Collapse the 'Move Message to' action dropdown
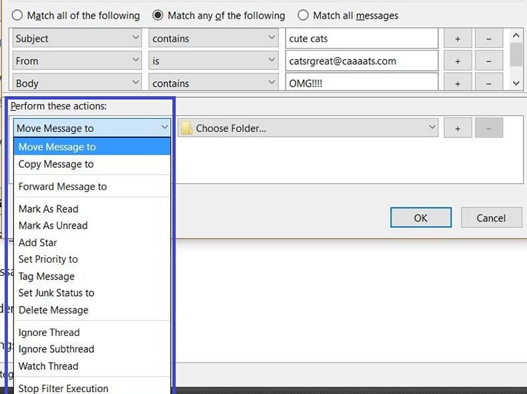The width and height of the screenshot is (527, 394). click(92, 127)
